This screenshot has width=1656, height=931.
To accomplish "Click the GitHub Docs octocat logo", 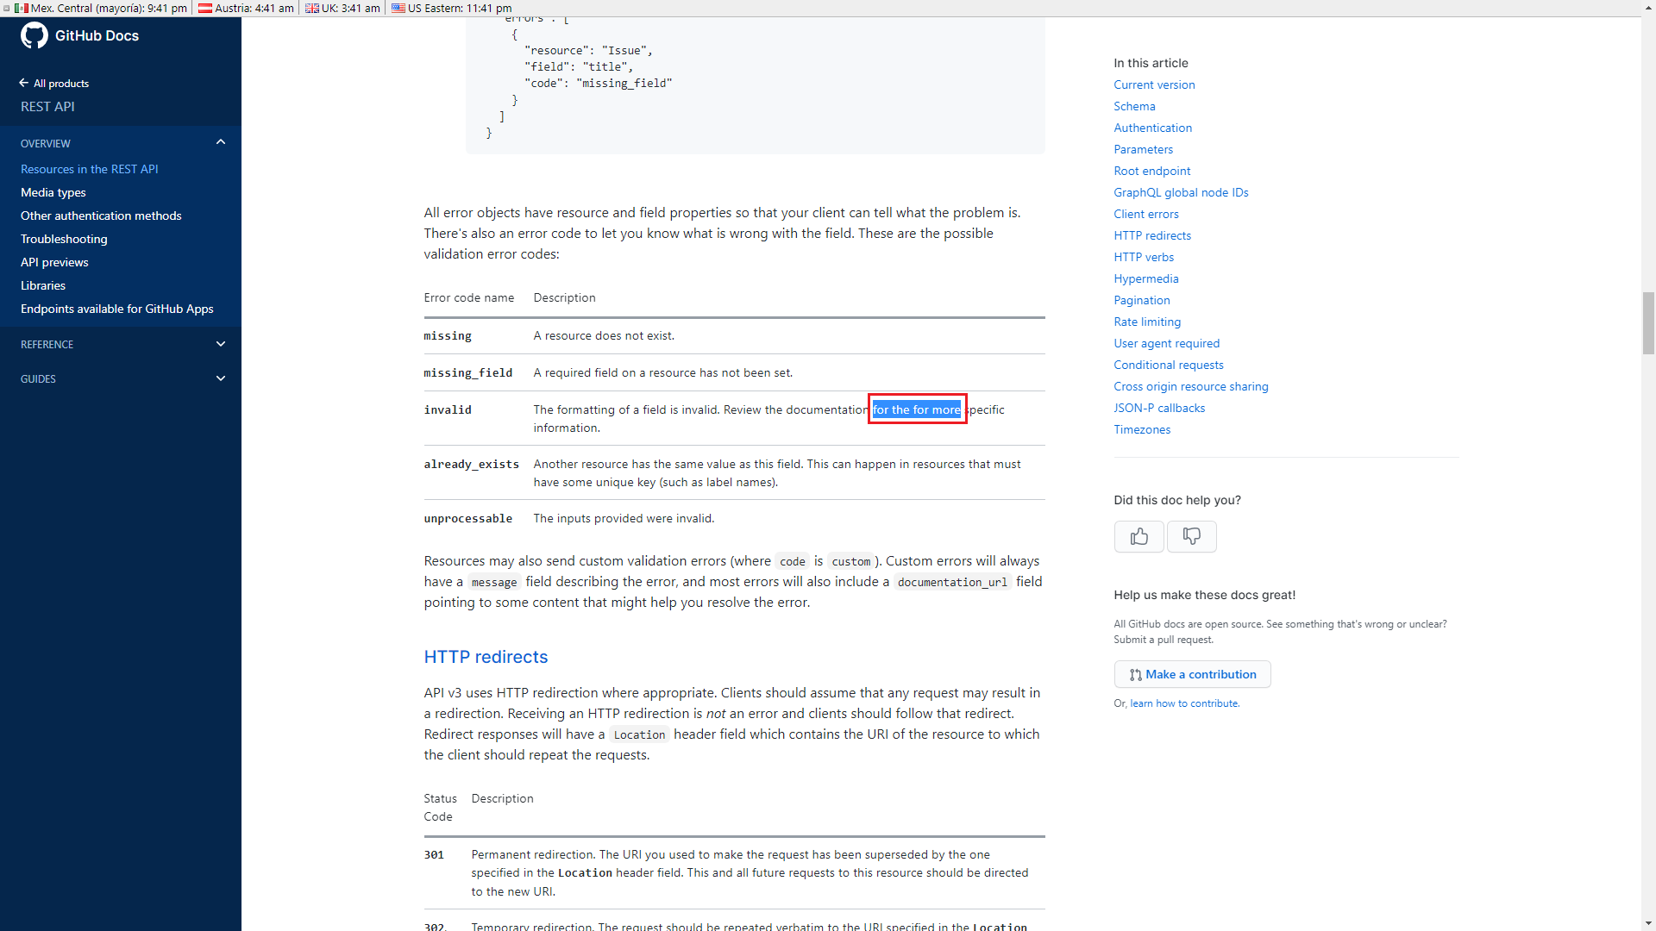I will pos(34,35).
